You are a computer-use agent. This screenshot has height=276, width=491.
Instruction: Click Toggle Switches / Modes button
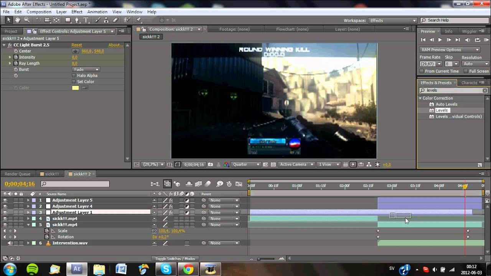175,259
